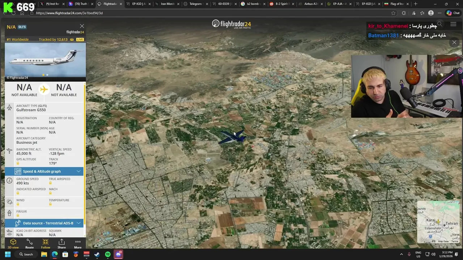Click the locked True Airspeed icon

pyautogui.click(x=50, y=183)
